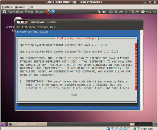Click the date and time clock
Image resolution: width=158 pixels, height=130 pixels.
coord(127,11)
